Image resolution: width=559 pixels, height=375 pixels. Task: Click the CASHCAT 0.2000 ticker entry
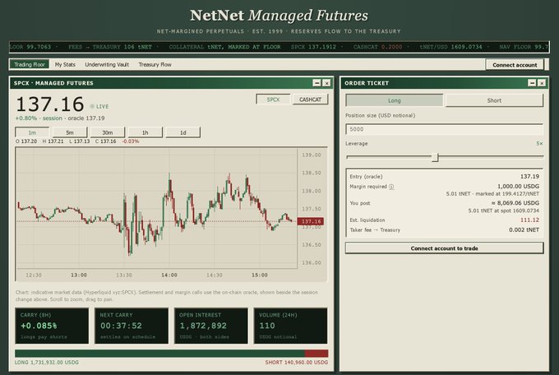(377, 47)
